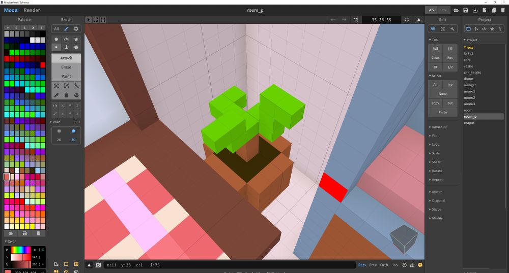Open a model file with folder icon
Viewport: 509px width, 273px height.
456,10
